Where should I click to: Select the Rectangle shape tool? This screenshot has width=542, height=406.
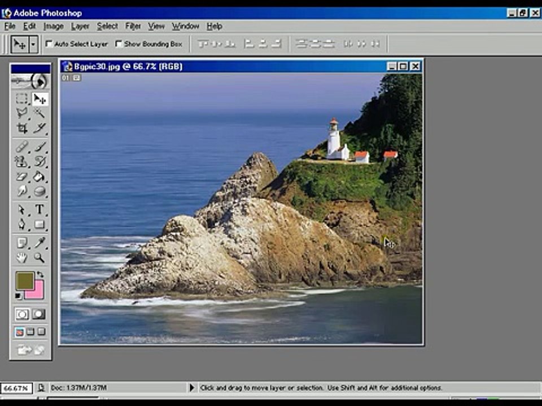click(40, 224)
